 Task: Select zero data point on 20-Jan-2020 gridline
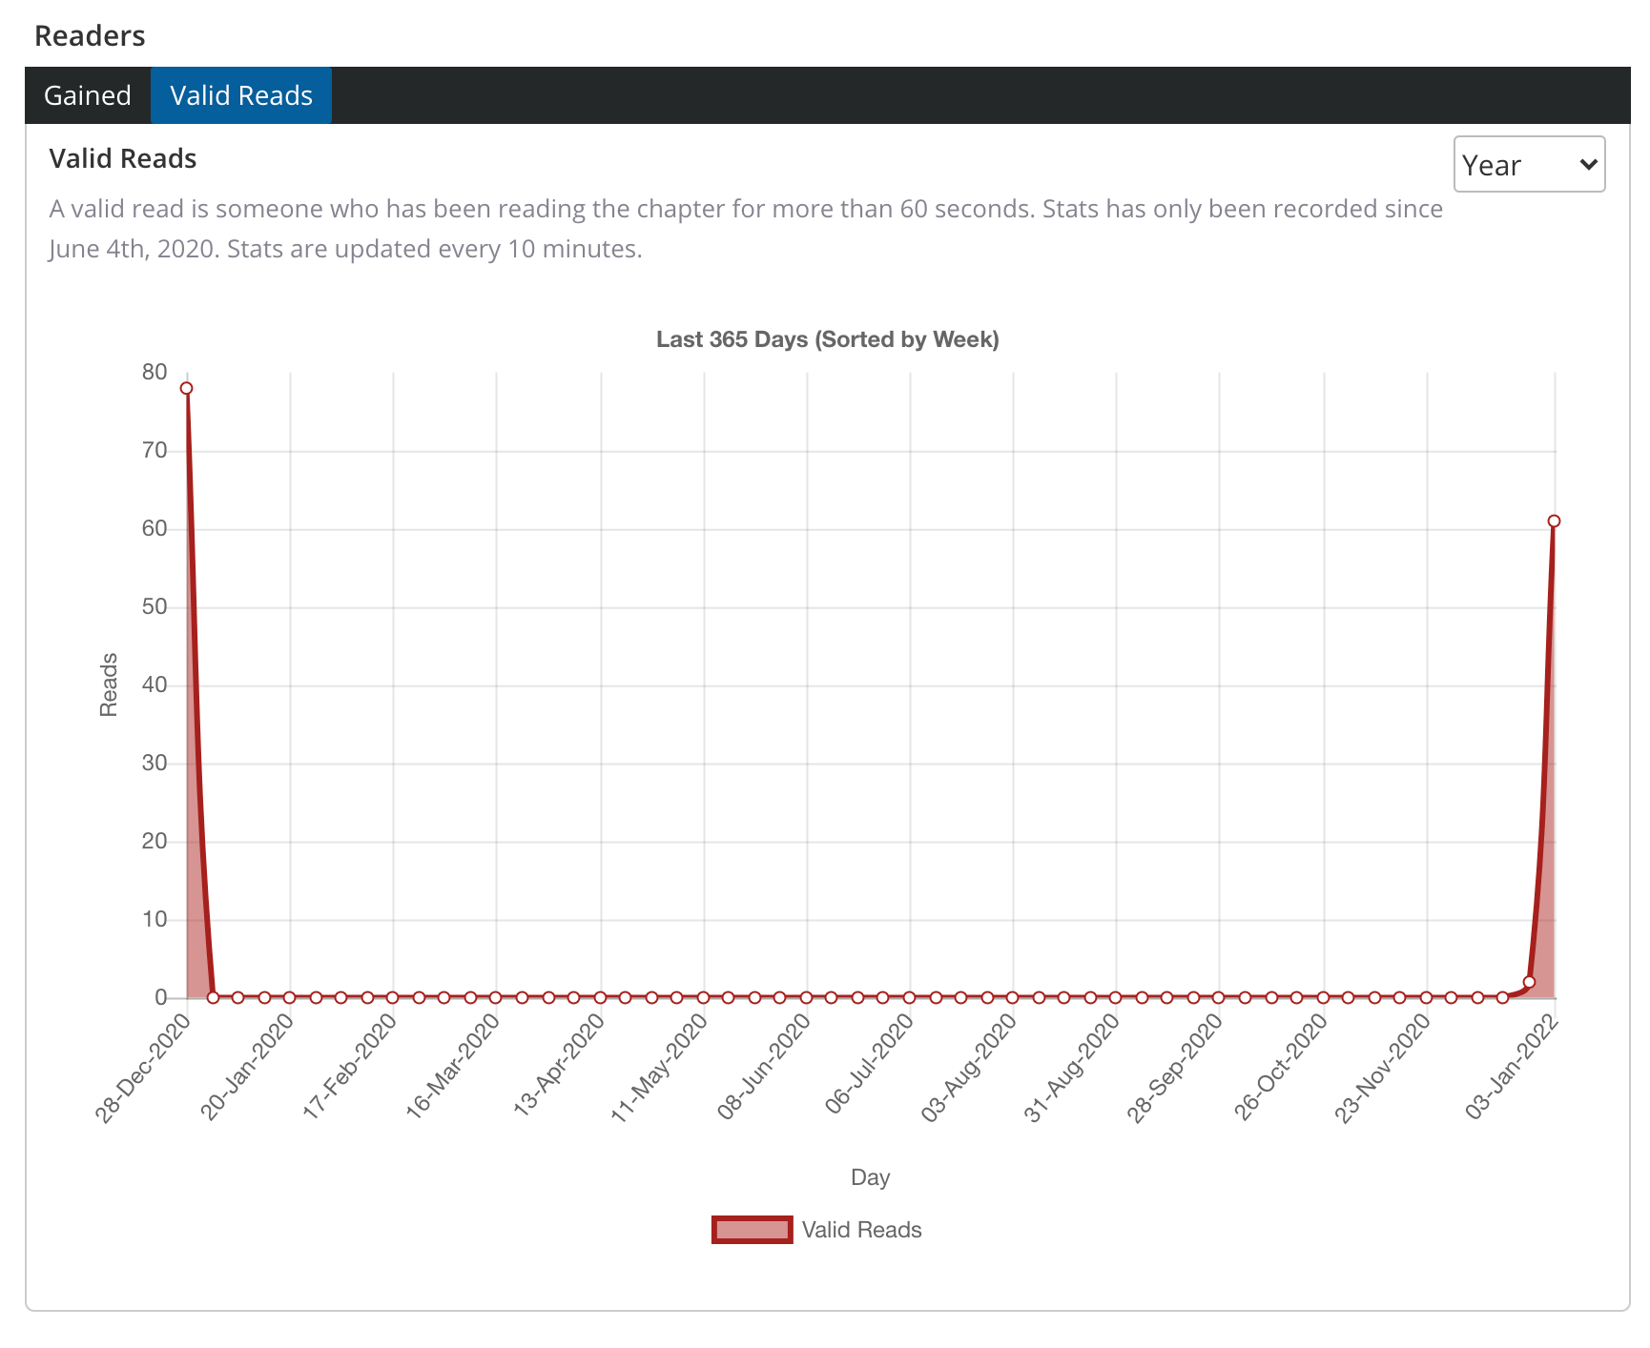coord(290,997)
